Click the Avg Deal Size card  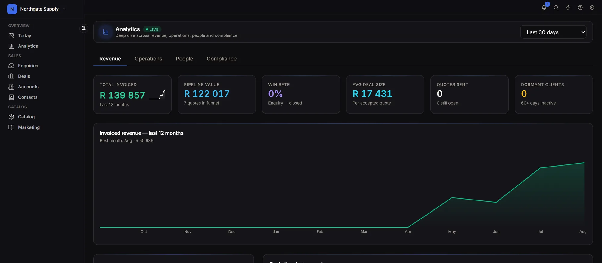point(385,94)
